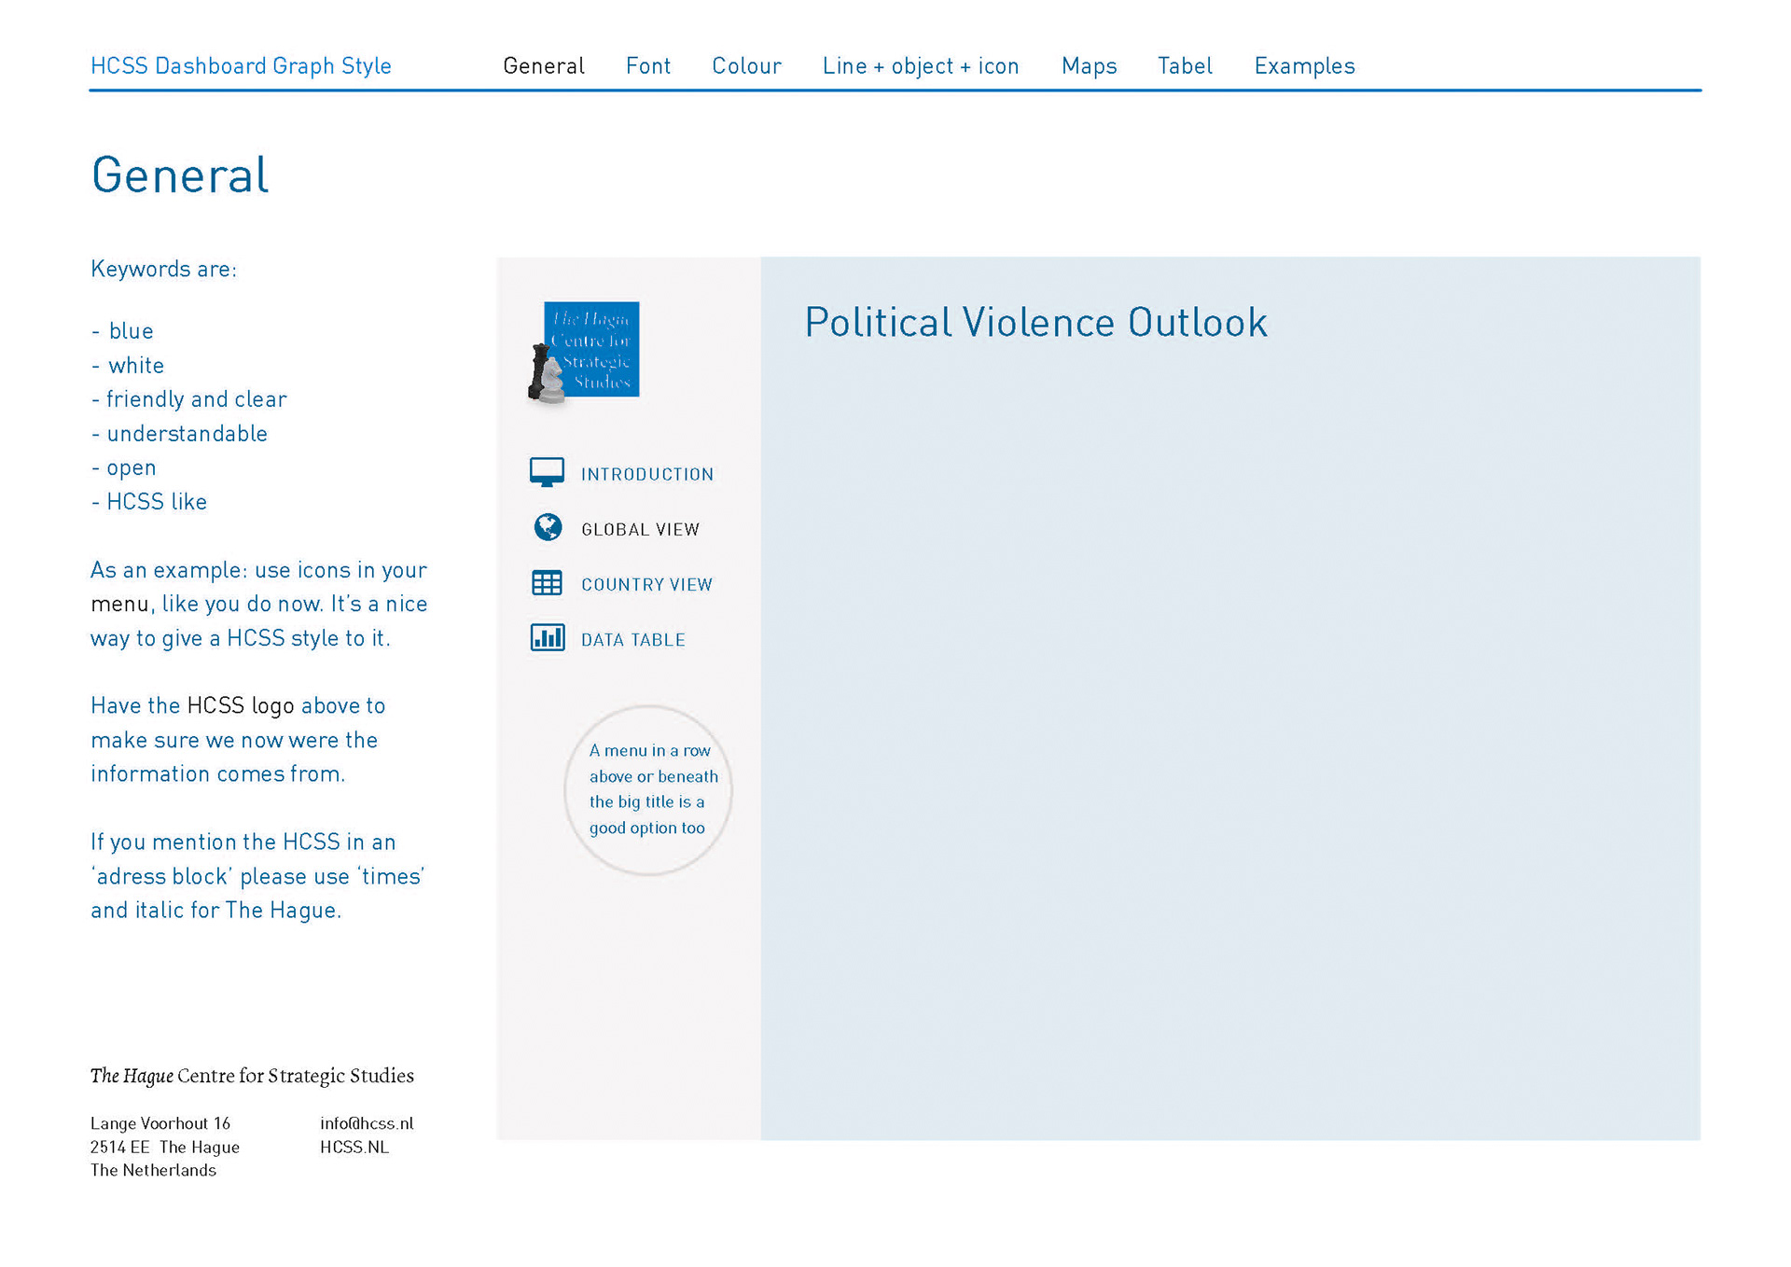
Task: Open the Line + object + icon tab
Action: pyautogui.click(x=921, y=66)
